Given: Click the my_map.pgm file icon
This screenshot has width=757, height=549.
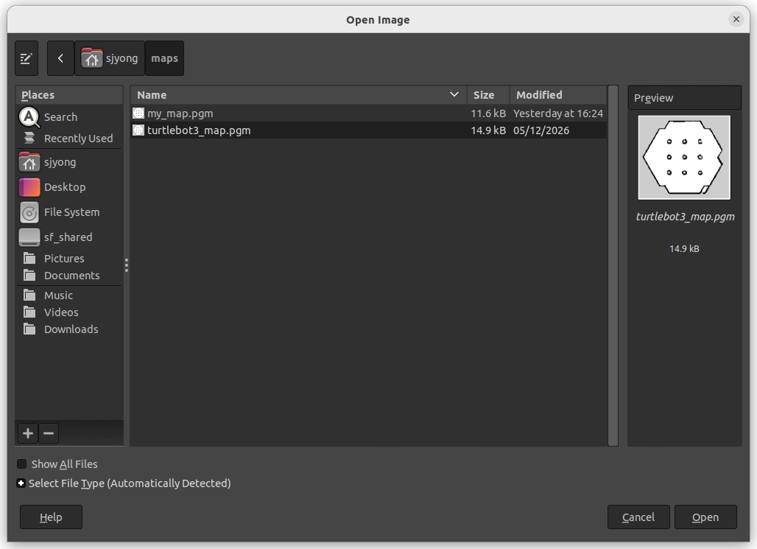Looking at the screenshot, I should point(138,113).
